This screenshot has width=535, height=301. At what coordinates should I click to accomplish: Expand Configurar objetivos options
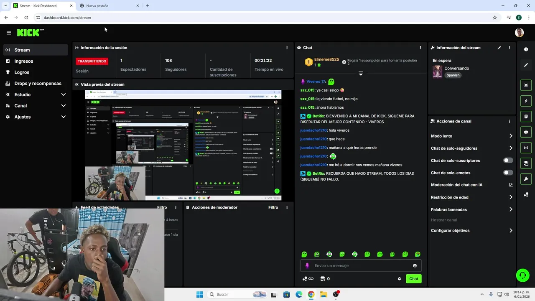pos(511,230)
